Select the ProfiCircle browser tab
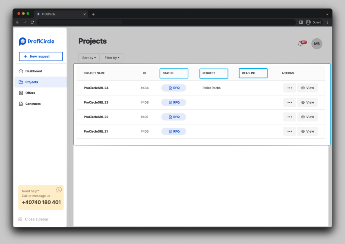The image size is (345, 244). pyautogui.click(x=61, y=14)
